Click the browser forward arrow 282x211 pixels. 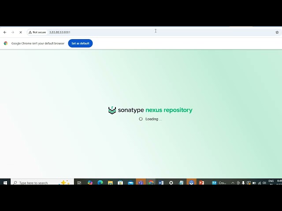[13, 32]
